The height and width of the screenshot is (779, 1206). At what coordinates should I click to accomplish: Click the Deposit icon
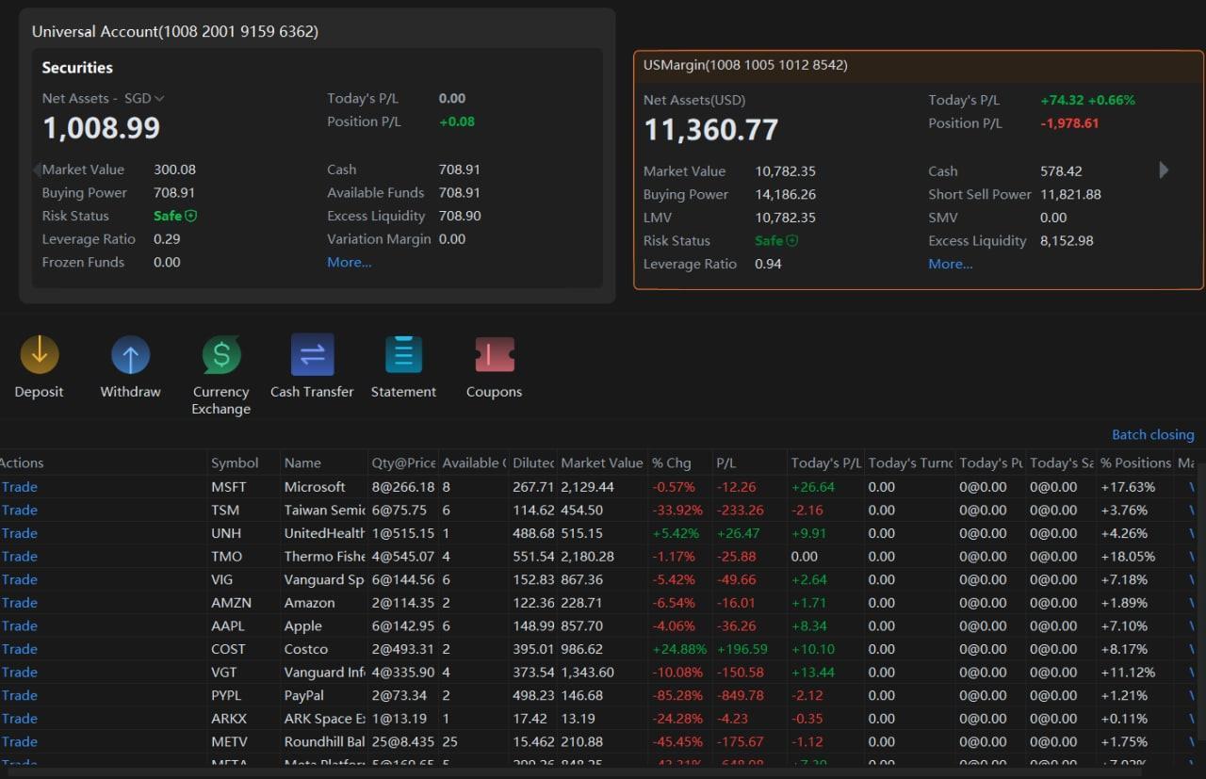tap(40, 355)
